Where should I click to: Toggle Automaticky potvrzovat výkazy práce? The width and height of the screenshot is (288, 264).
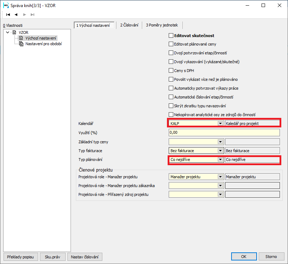pos(171,88)
